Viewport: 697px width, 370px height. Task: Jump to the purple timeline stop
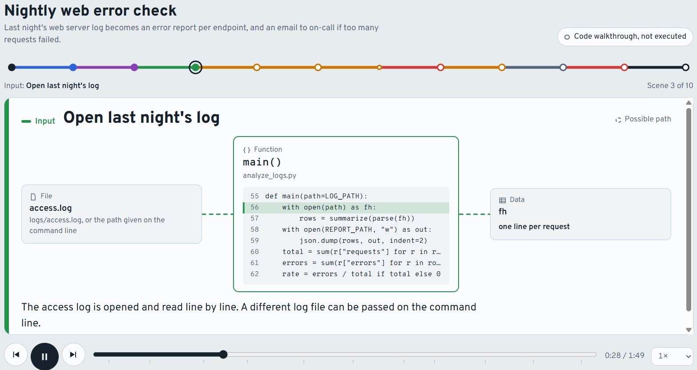pos(134,68)
